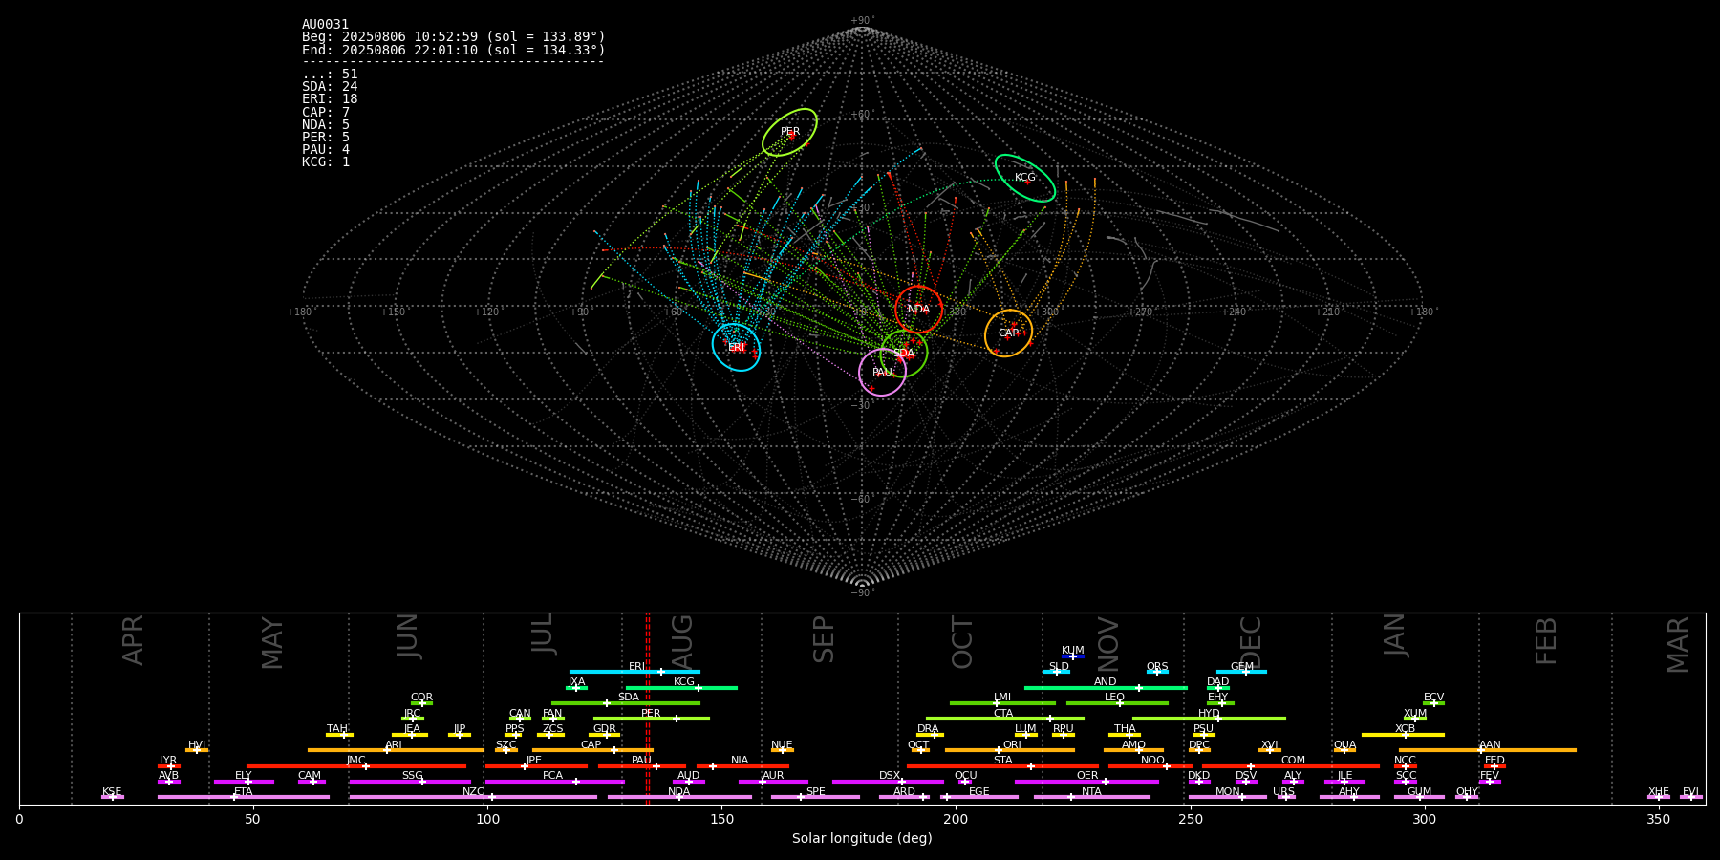Select the PAU radiant circle on sky map
The image size is (1720, 860).
click(x=882, y=373)
